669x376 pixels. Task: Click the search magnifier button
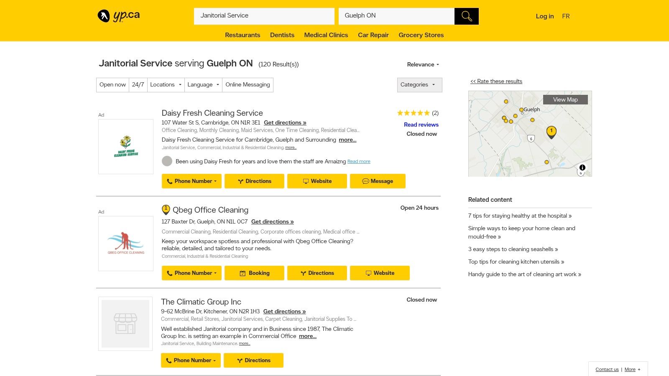click(467, 16)
